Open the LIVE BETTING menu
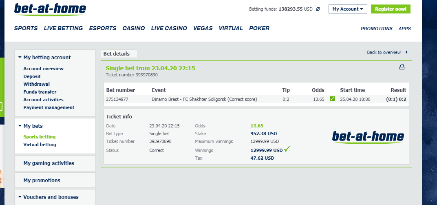 pyautogui.click(x=63, y=28)
